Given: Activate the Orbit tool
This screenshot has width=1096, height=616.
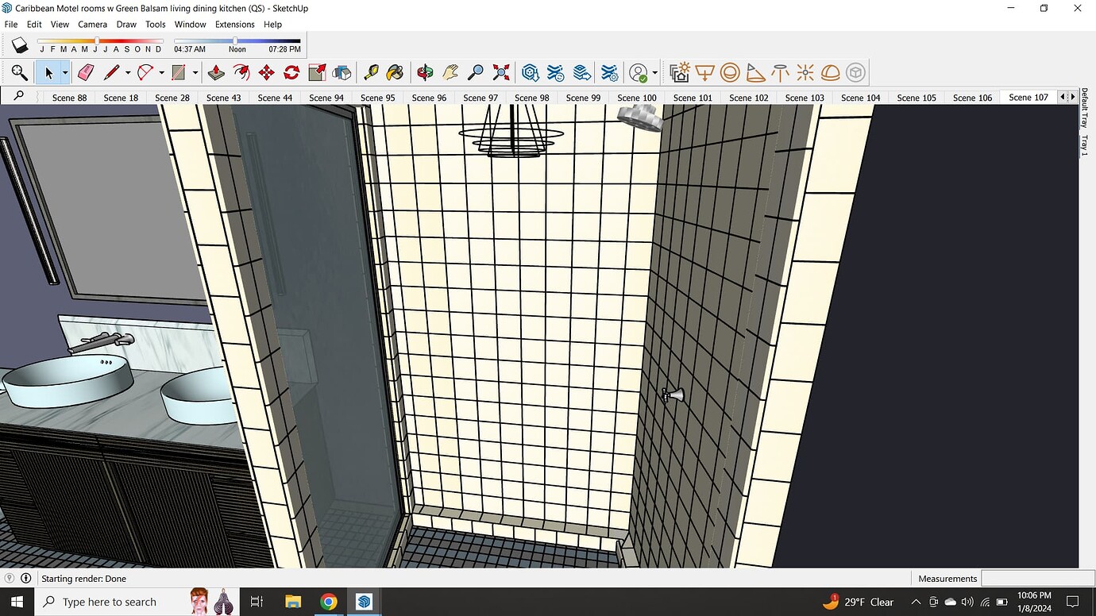Looking at the screenshot, I should pos(425,72).
